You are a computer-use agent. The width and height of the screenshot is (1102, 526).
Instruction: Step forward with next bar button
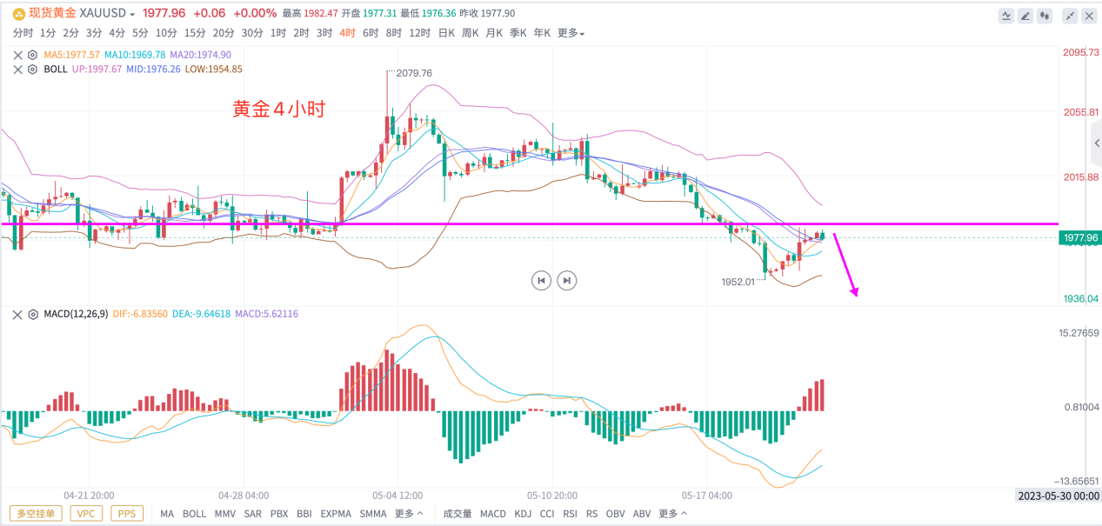(566, 280)
